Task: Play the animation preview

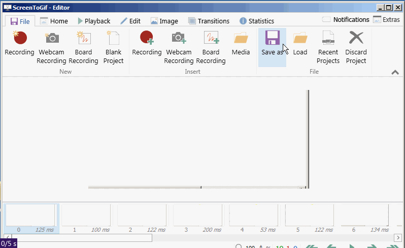Action: coord(352,246)
